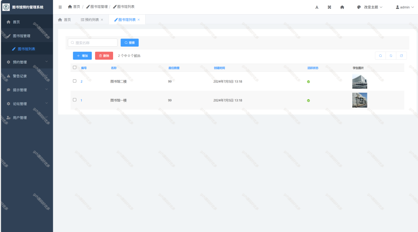Click the font size A icon
Viewport: 418px width, 232px height.
317,7
